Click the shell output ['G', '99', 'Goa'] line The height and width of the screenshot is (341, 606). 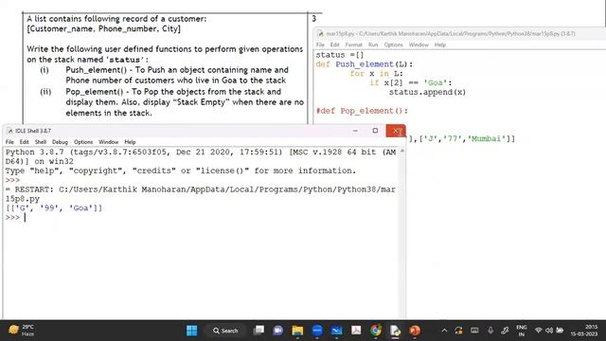(x=54, y=208)
